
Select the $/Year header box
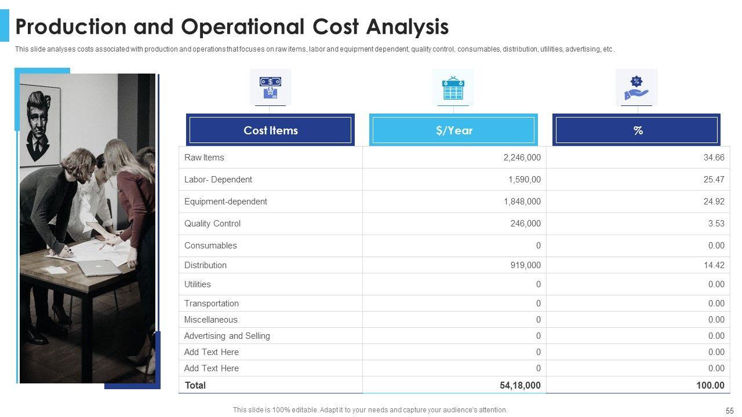pyautogui.click(x=453, y=130)
